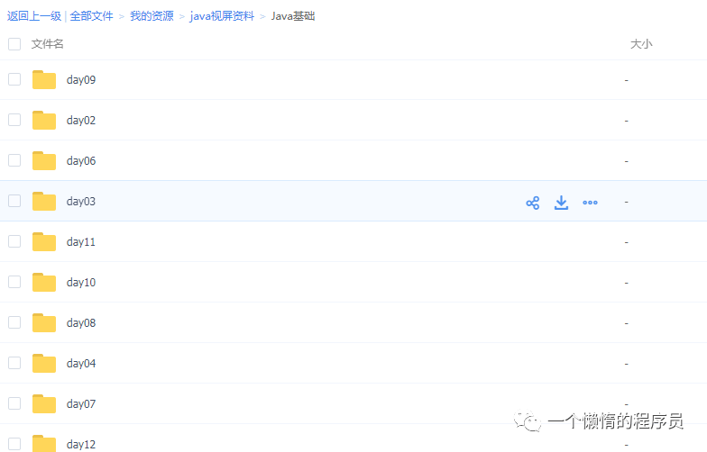Navigate to 全部文件 breadcrumb

coord(92,16)
